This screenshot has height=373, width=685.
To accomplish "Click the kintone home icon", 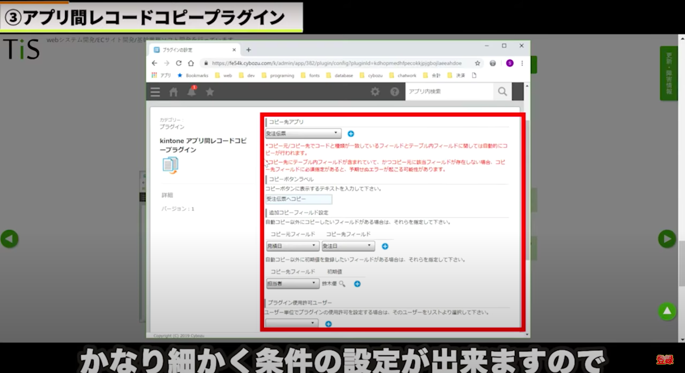I will click(173, 92).
